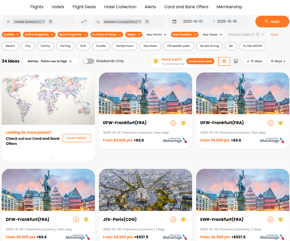This screenshot has width=290, height=241.
Task: Select the Honeymoon theme filter
Action: [124, 46]
